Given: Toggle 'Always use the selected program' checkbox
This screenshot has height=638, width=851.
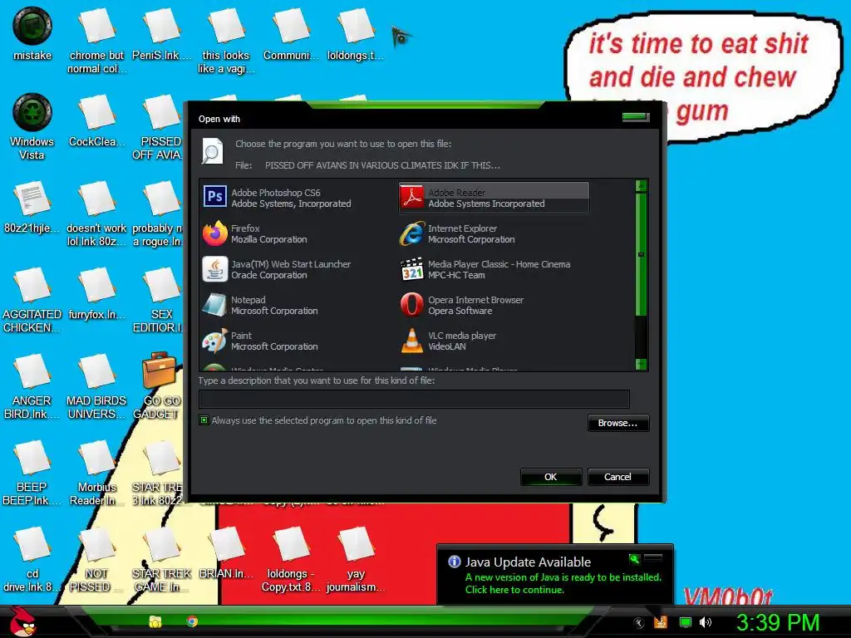Looking at the screenshot, I should point(204,420).
